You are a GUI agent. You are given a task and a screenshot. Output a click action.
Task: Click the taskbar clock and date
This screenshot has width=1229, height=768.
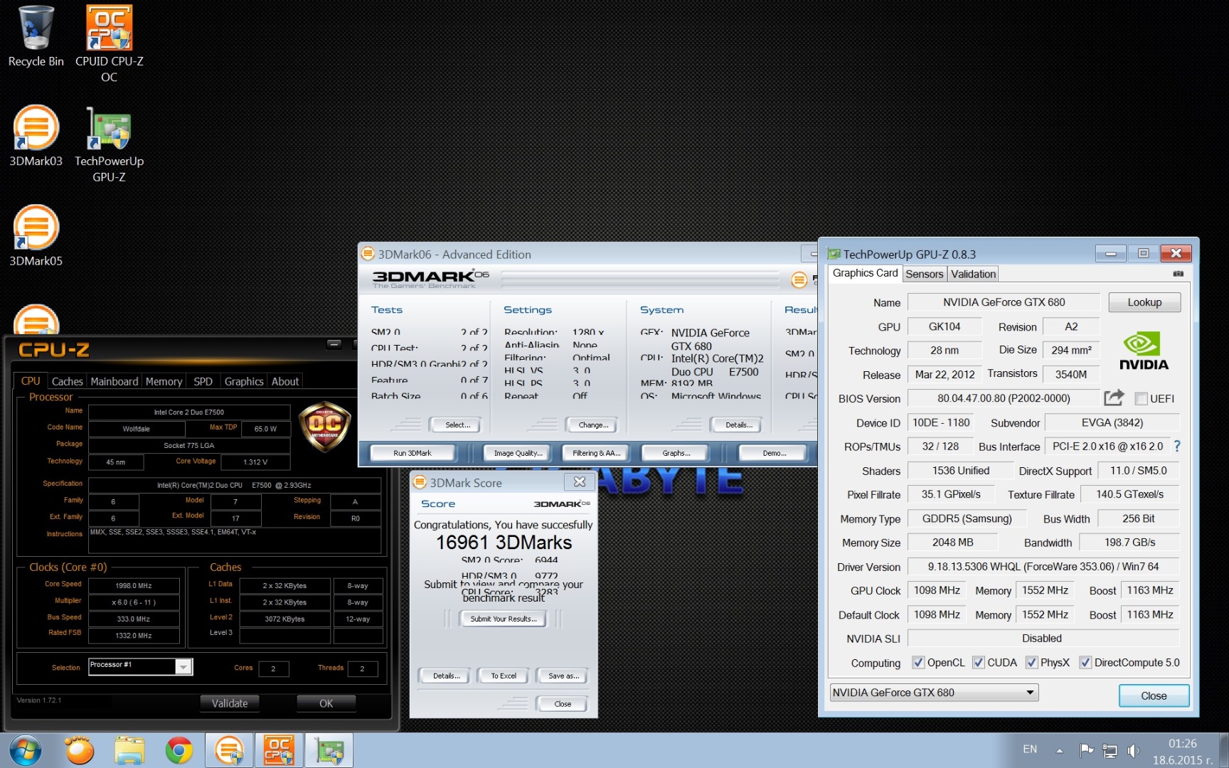pyautogui.click(x=1182, y=751)
